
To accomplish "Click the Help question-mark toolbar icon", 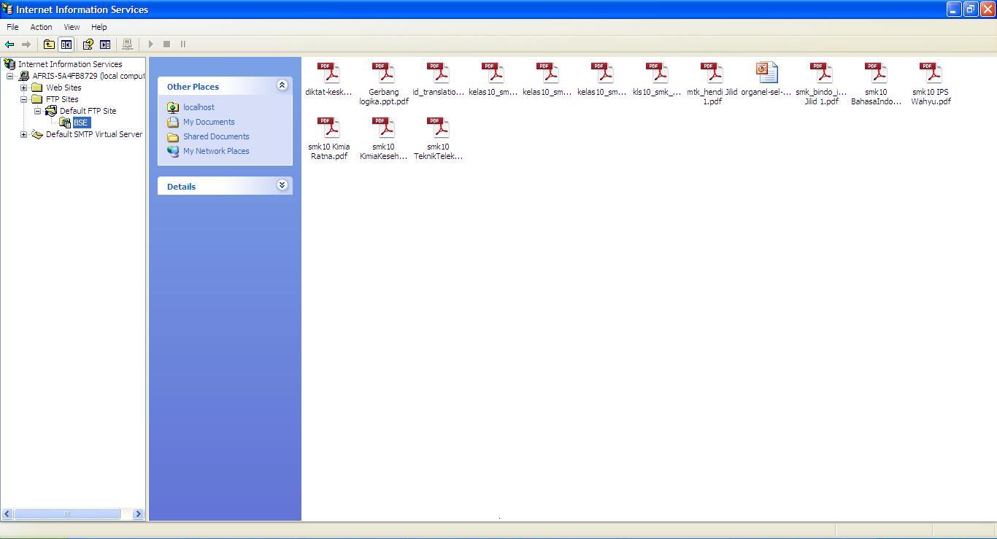I will tap(88, 44).
